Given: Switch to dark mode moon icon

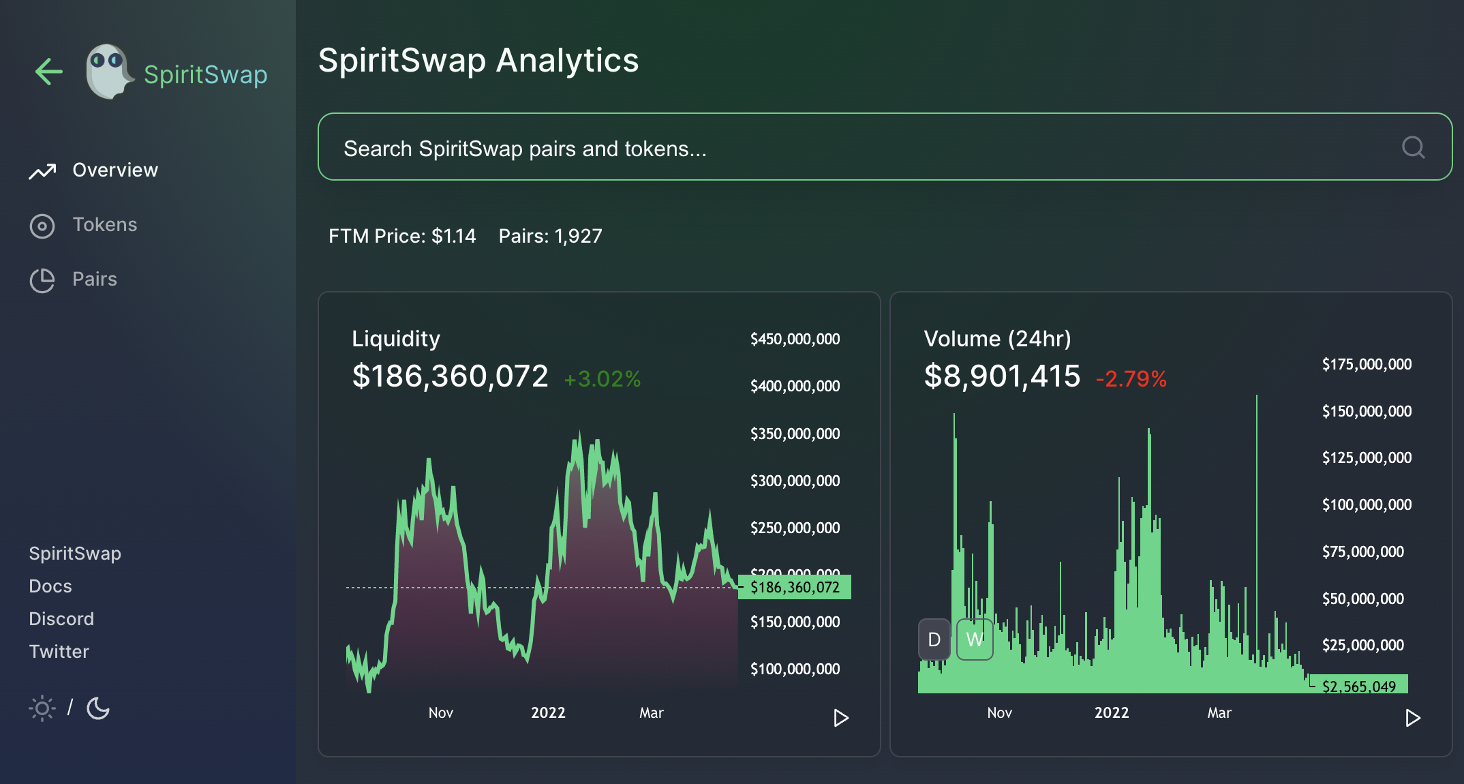Looking at the screenshot, I should click(x=98, y=708).
